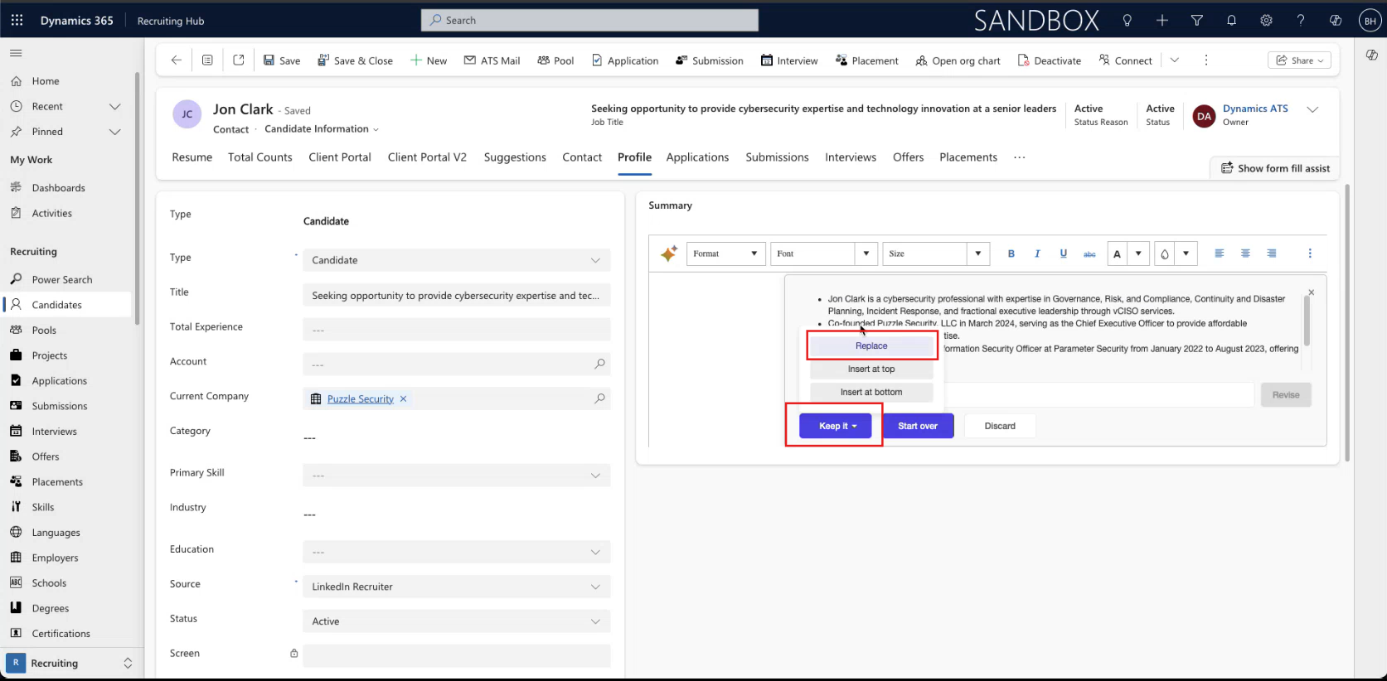The height and width of the screenshot is (681, 1387).
Task: Show more tabs via ellipsis
Action: (1020, 157)
